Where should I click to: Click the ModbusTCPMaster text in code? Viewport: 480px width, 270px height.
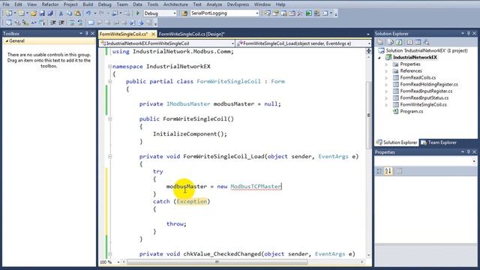pyautogui.click(x=256, y=187)
